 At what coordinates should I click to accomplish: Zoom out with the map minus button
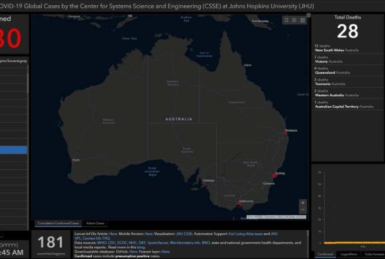[303, 210]
